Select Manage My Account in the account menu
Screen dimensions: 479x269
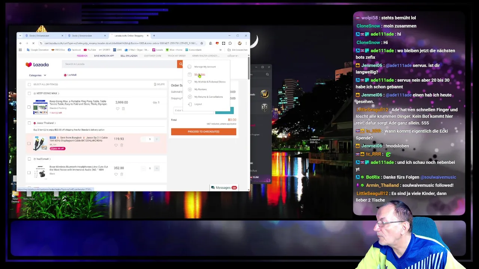pos(205,67)
